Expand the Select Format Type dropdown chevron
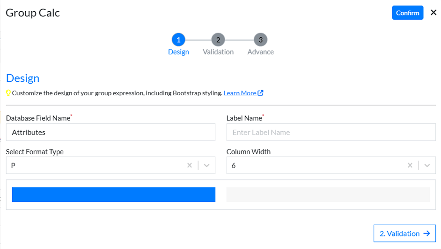 (207, 165)
